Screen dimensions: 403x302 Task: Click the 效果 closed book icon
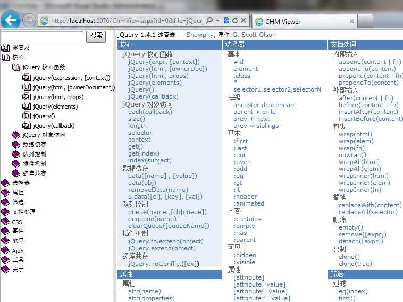5,240
